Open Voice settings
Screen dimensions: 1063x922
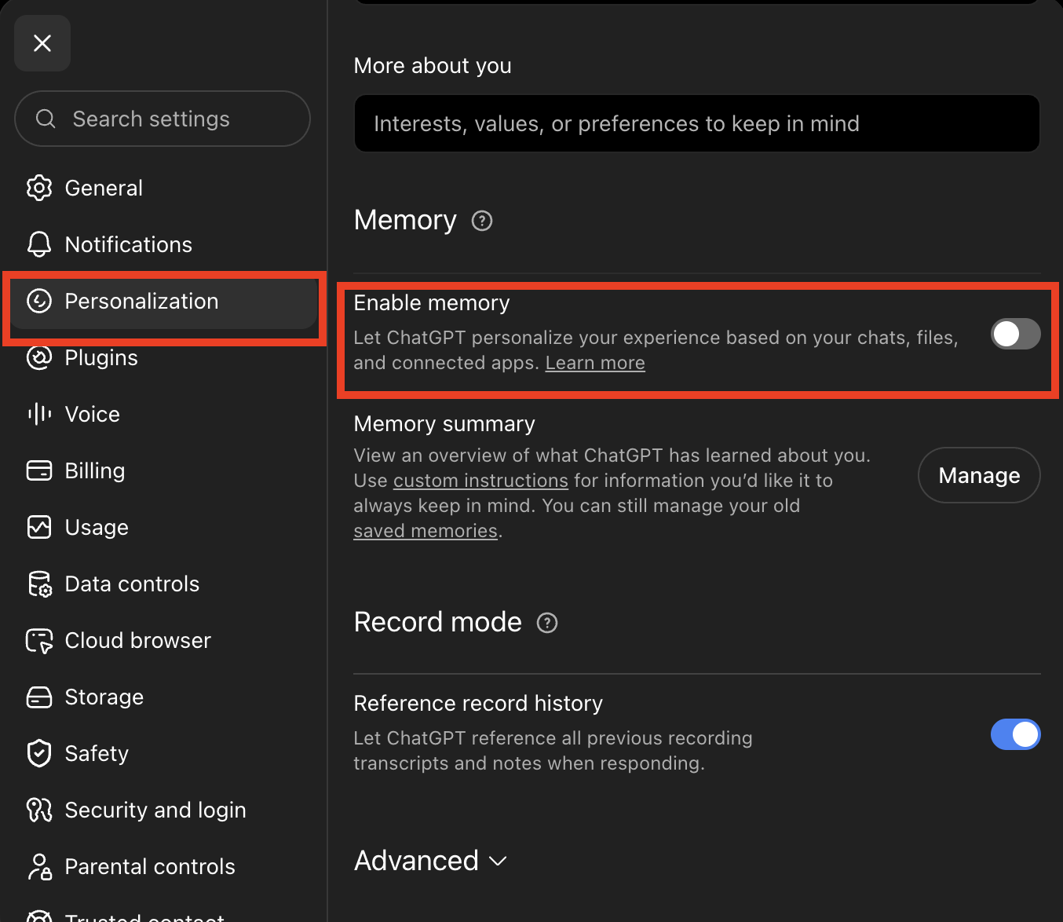coord(163,414)
